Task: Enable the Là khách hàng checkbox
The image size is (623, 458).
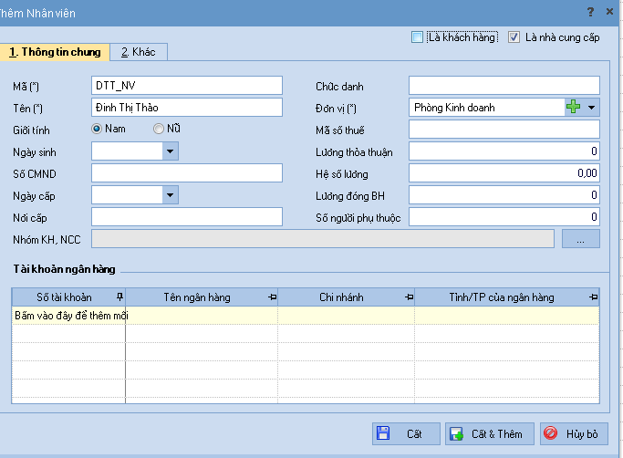Action: (x=417, y=37)
